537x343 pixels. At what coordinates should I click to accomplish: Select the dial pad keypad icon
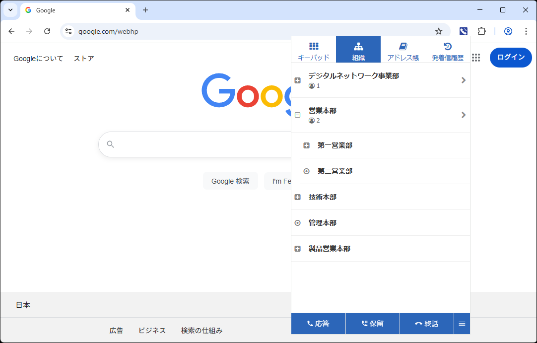pyautogui.click(x=313, y=49)
